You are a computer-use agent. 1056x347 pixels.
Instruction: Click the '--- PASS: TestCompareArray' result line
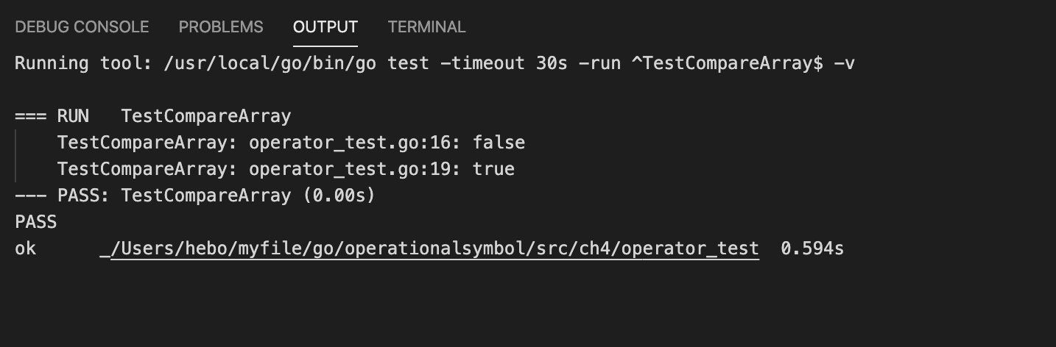pos(195,196)
